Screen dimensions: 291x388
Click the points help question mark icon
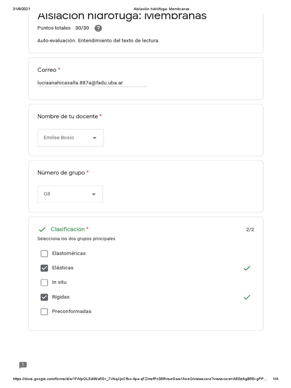coord(98,28)
